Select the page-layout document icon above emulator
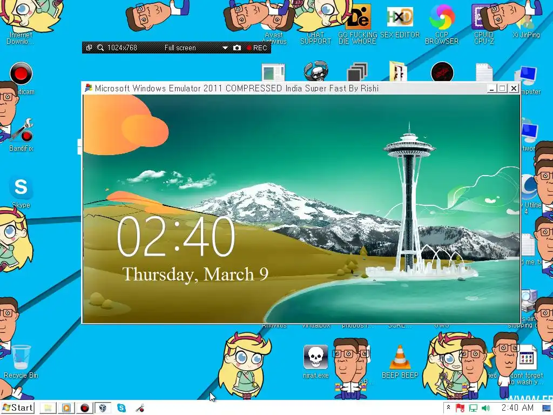Viewport: 553px width, 415px height. (273, 73)
